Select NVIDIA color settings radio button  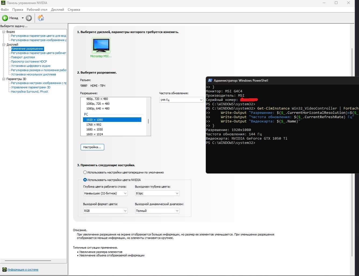[85, 180]
